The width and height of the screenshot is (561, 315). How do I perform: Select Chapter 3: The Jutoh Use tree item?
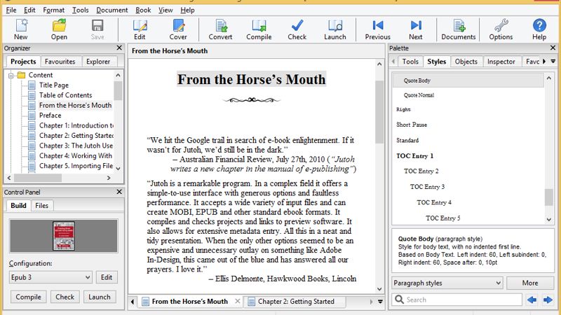click(76, 146)
